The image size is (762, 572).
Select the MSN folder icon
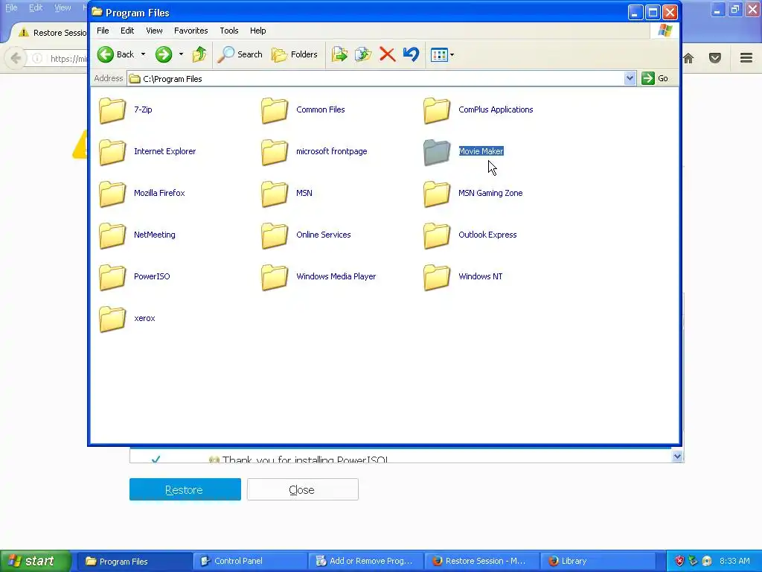(x=275, y=194)
